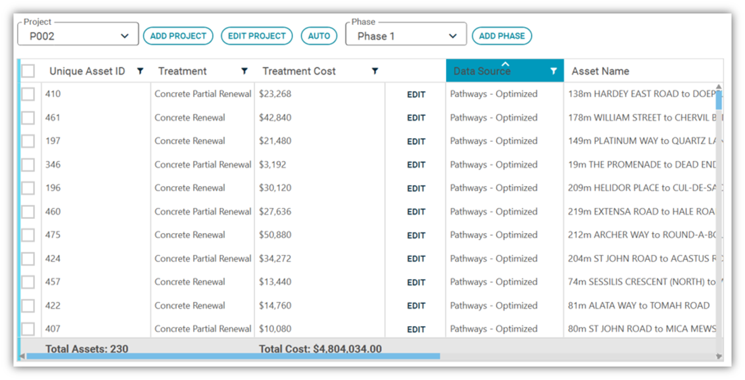Select the checkbox for asset 422

pos(28,305)
